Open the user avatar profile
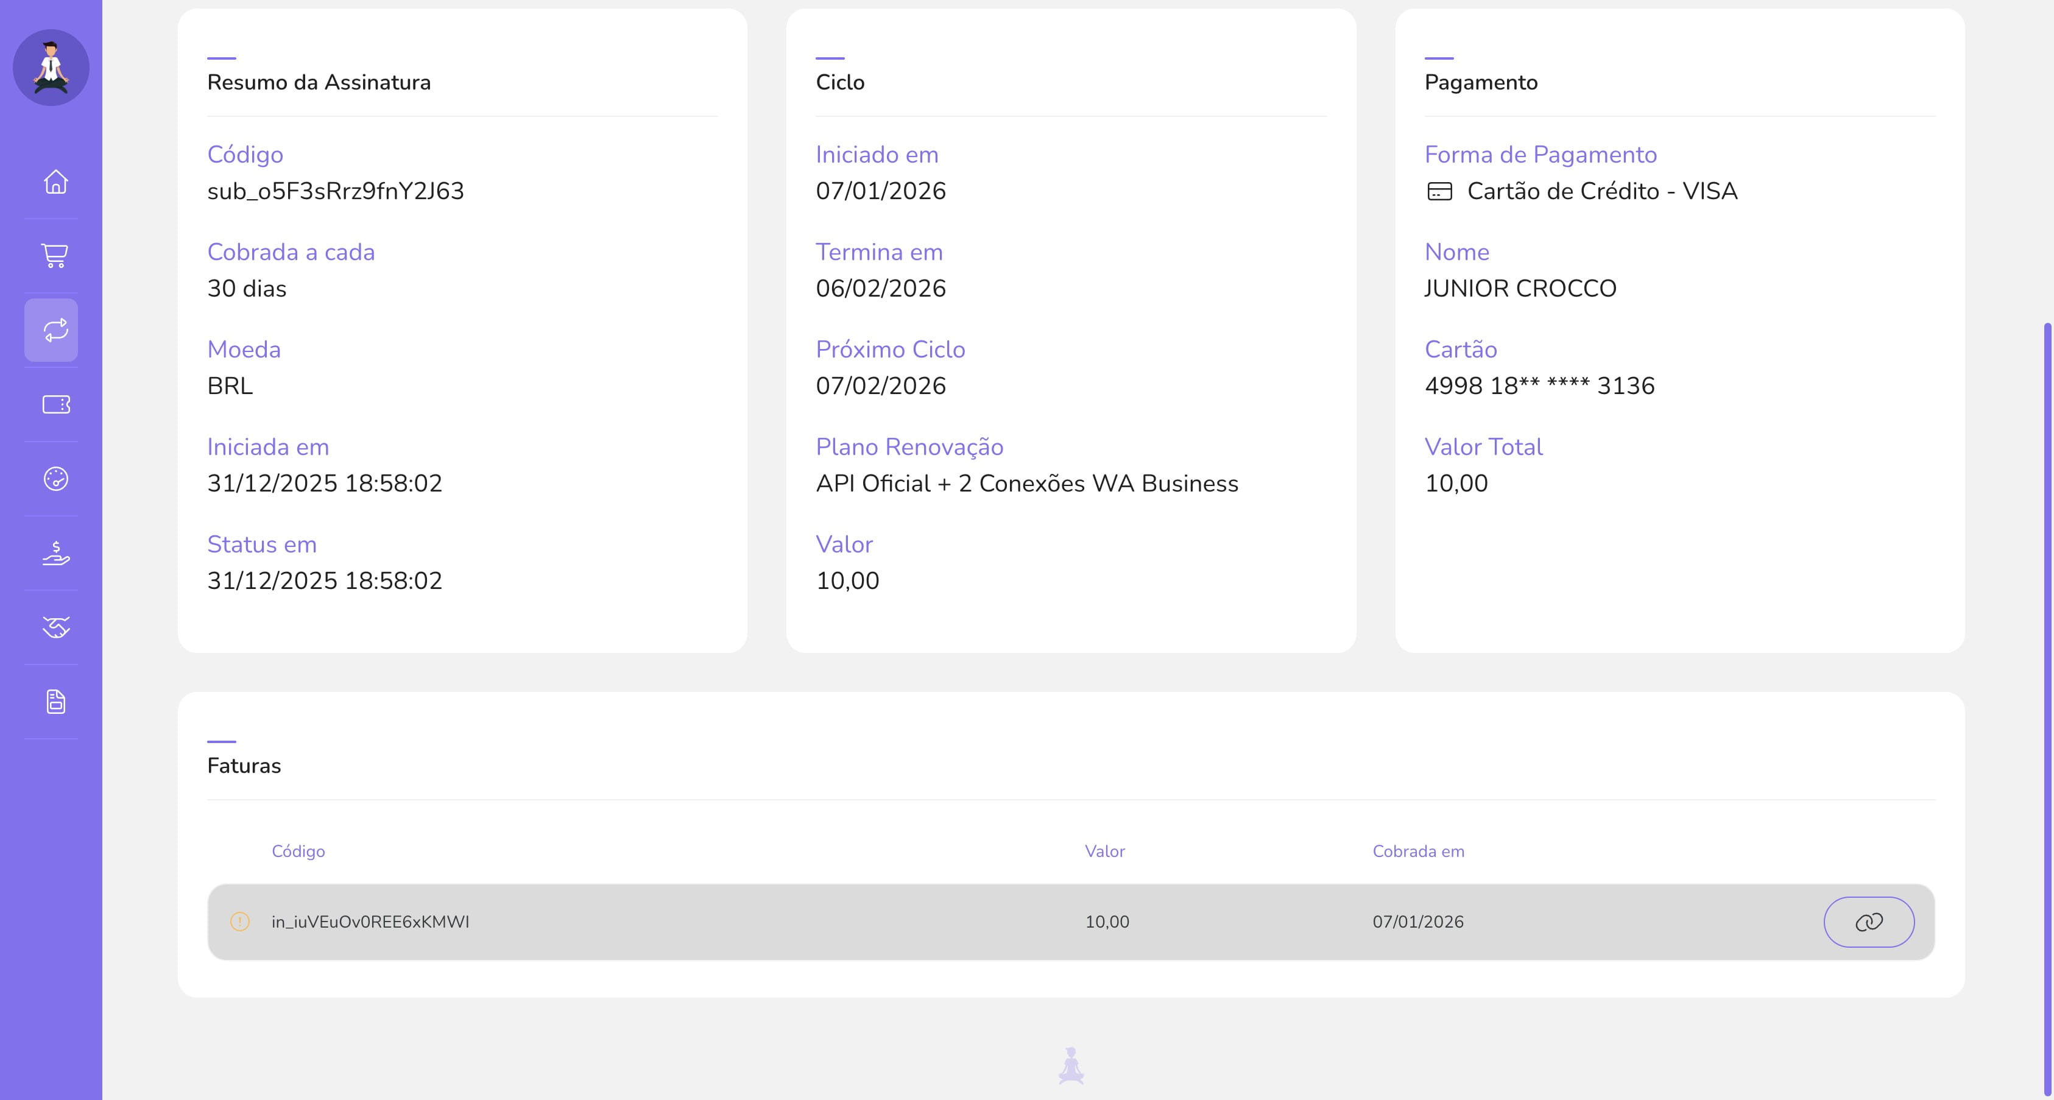The width and height of the screenshot is (2054, 1100). pos(51,68)
